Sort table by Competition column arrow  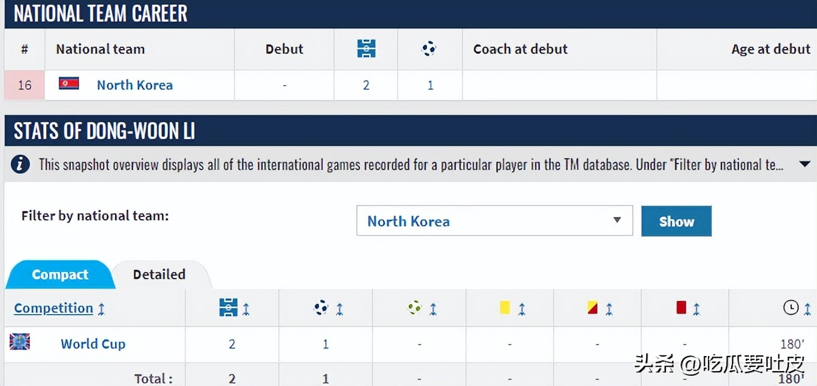tap(101, 309)
